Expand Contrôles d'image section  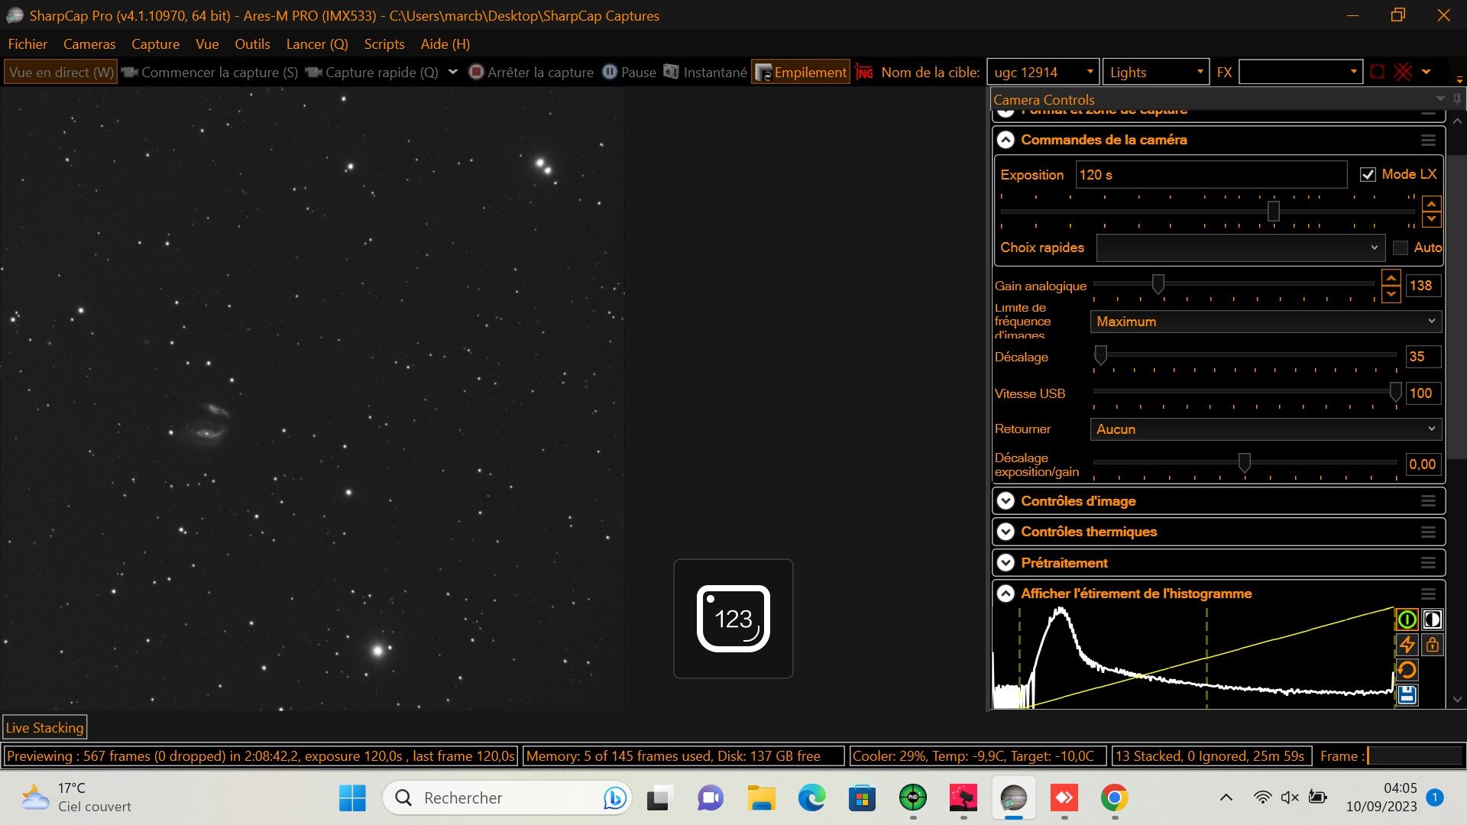coord(1006,501)
